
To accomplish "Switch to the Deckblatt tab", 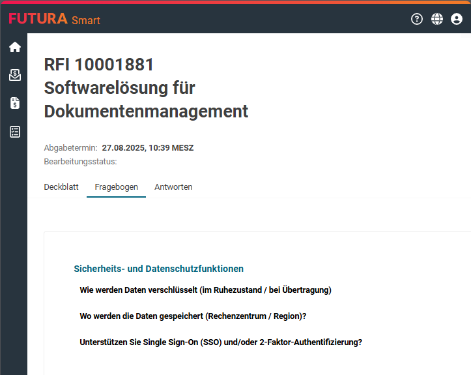I will [x=61, y=187].
